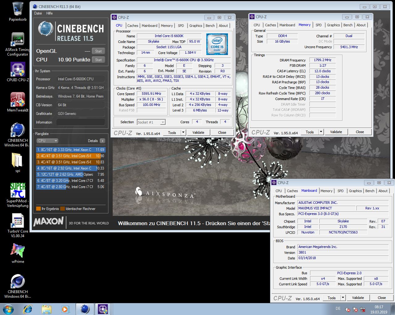Open the Socket #1 selection dropdown

[151, 122]
